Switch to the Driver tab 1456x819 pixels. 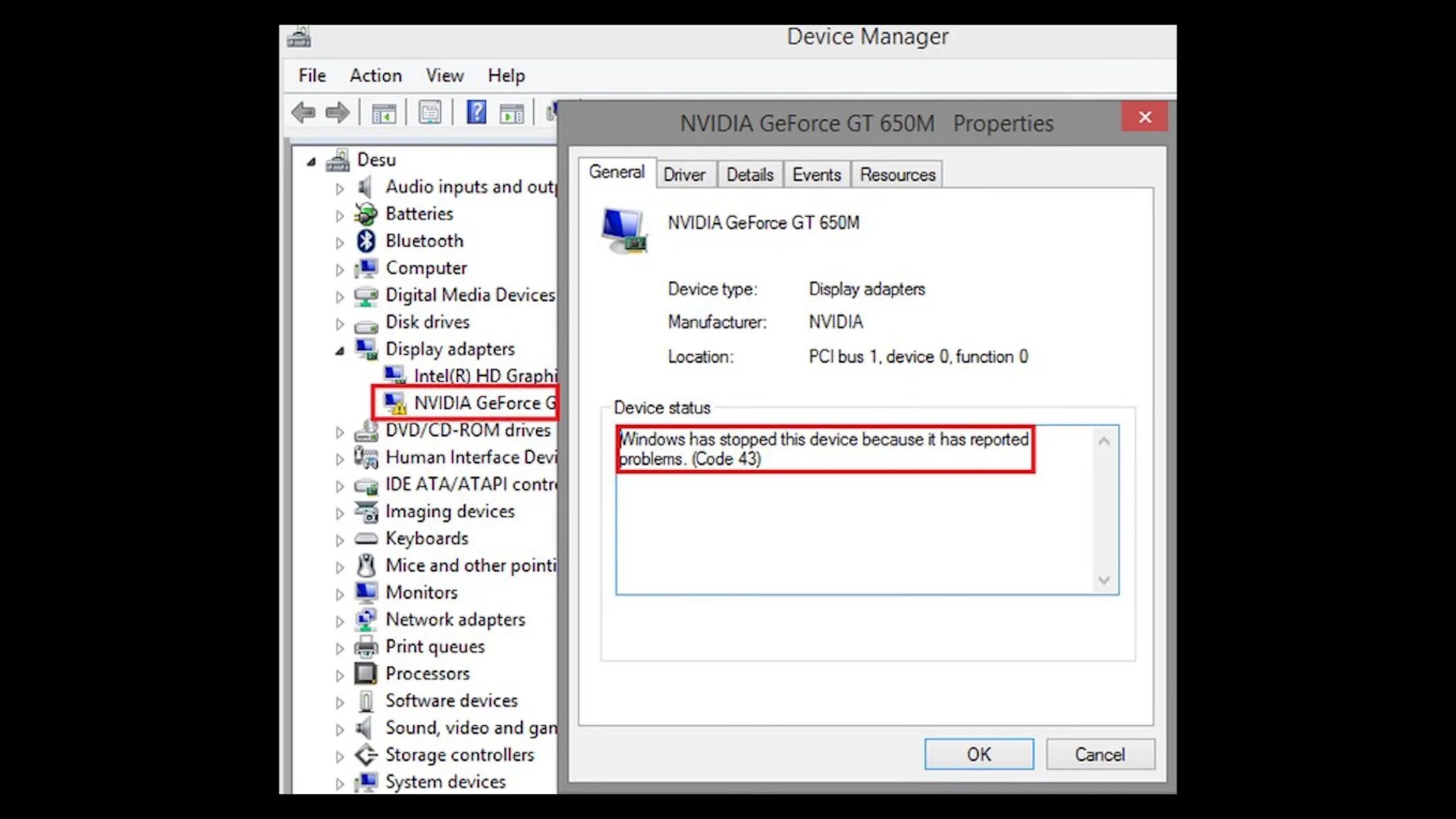pos(684,175)
